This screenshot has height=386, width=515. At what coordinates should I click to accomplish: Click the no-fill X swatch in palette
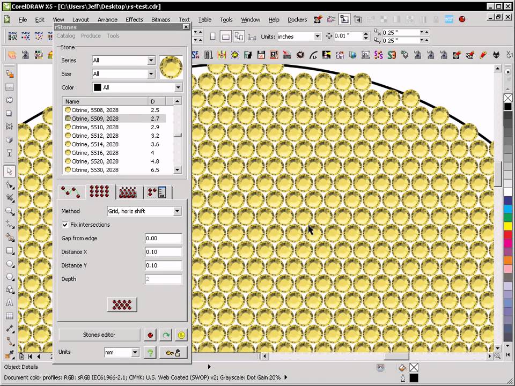(508, 98)
